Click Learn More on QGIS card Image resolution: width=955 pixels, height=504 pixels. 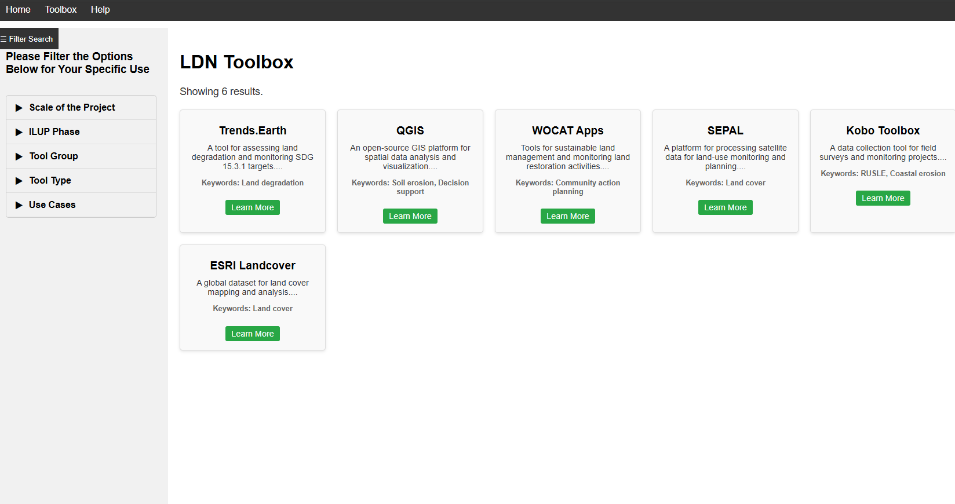pyautogui.click(x=410, y=216)
